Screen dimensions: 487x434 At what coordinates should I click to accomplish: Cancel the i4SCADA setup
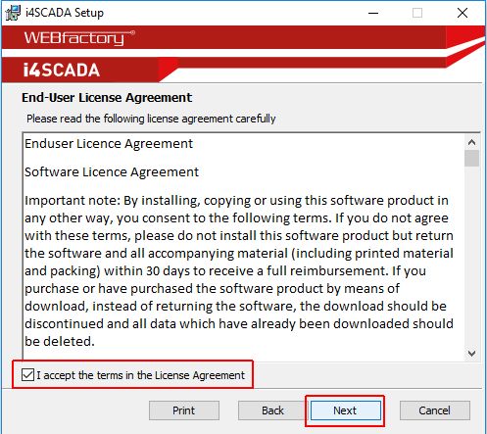point(435,410)
